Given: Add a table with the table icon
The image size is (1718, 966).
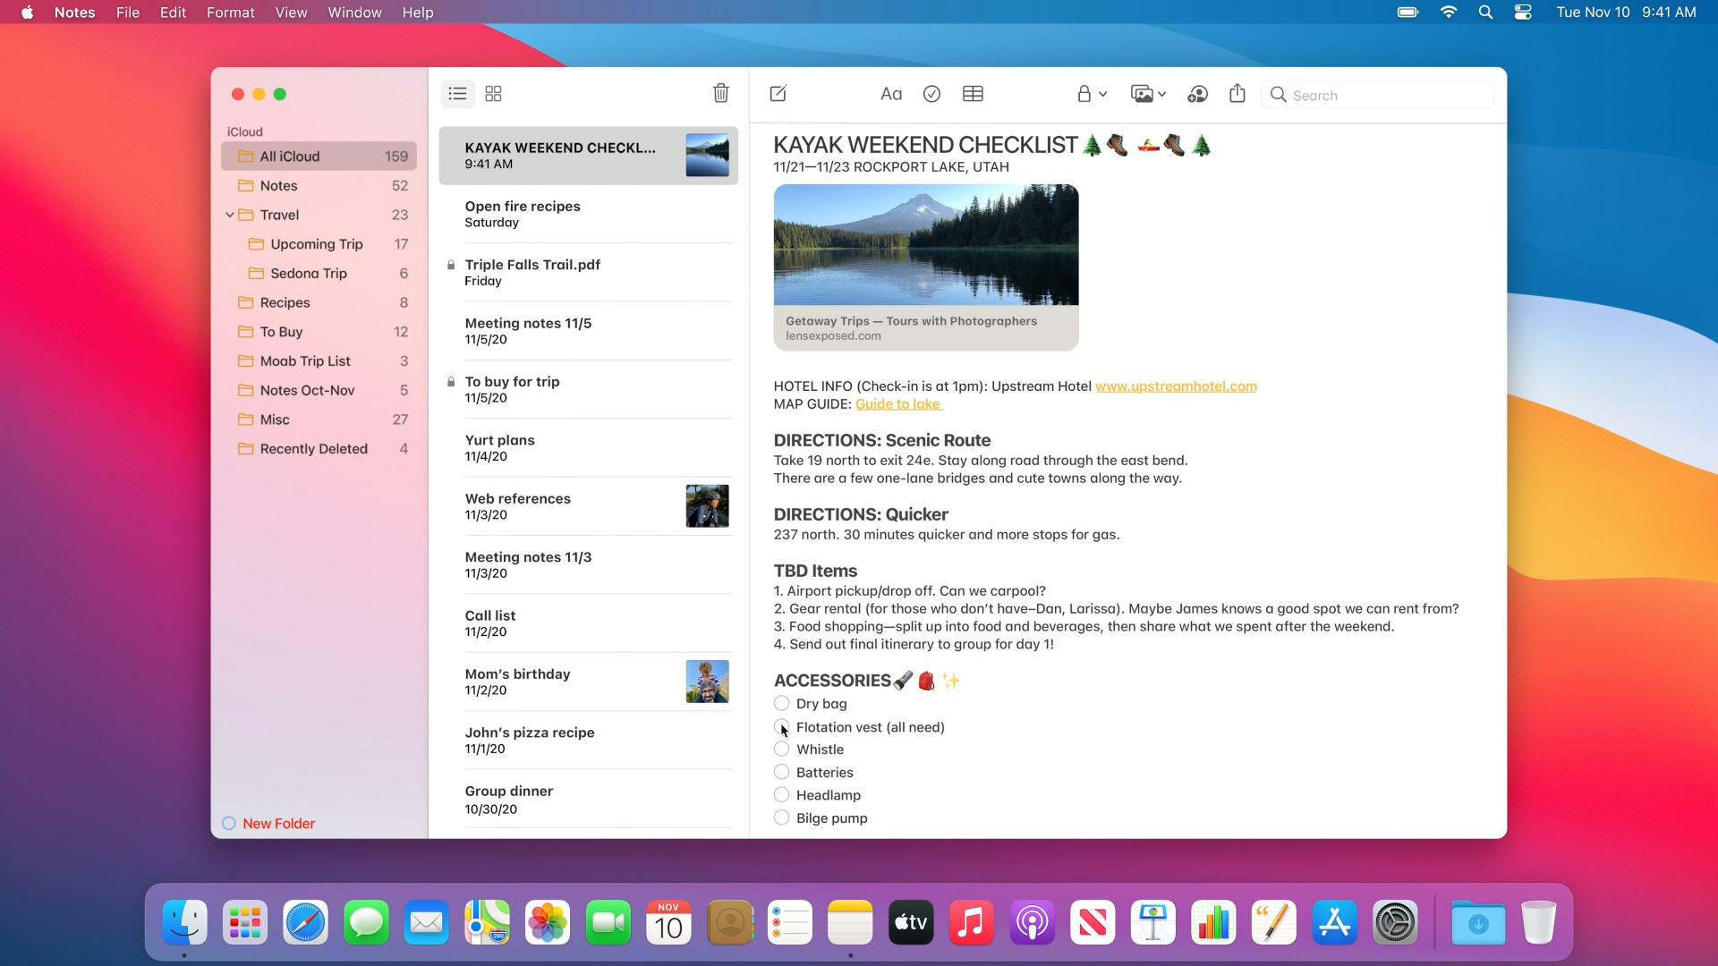Looking at the screenshot, I should point(973,94).
